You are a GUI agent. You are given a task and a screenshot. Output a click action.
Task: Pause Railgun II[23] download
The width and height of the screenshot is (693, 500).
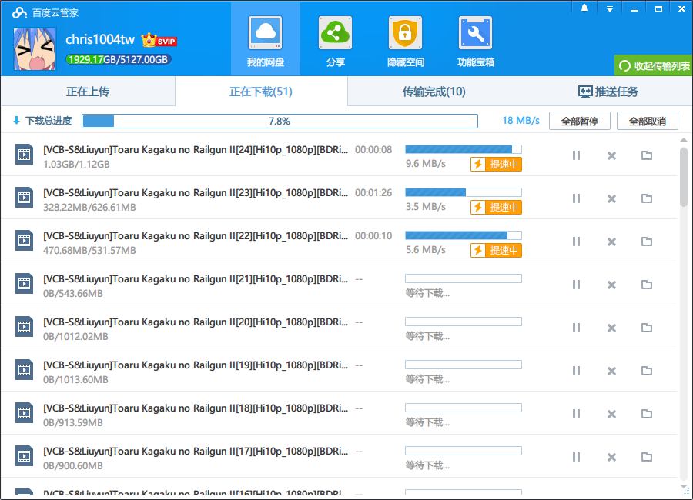point(576,198)
